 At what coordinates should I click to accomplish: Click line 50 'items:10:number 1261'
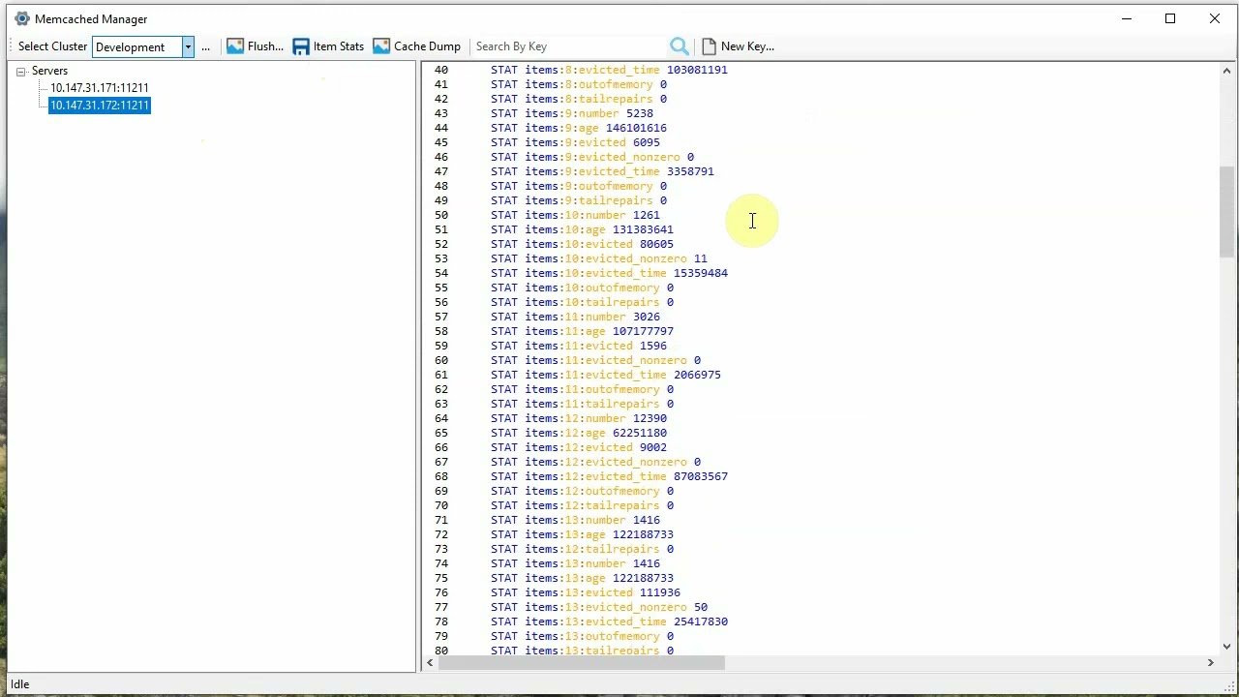pos(575,215)
